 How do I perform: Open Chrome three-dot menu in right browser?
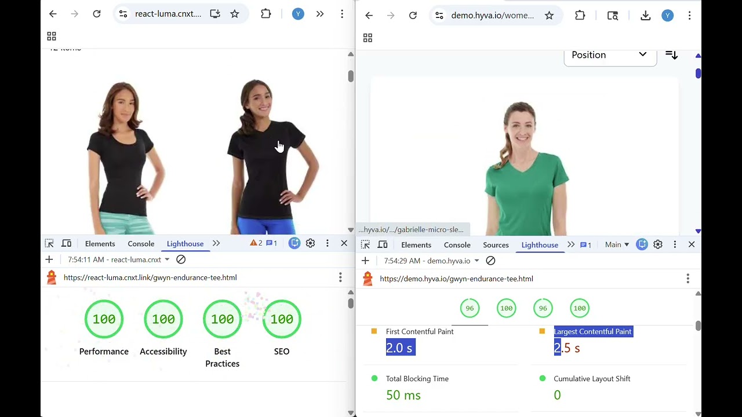(x=689, y=16)
